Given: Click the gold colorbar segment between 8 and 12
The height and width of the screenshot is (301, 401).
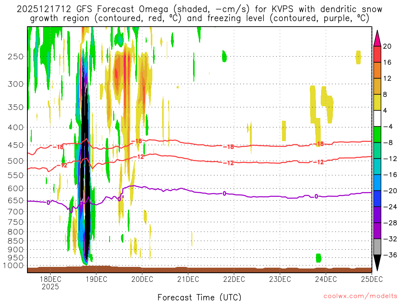Looking at the screenshot, I should pyautogui.click(x=377, y=87).
